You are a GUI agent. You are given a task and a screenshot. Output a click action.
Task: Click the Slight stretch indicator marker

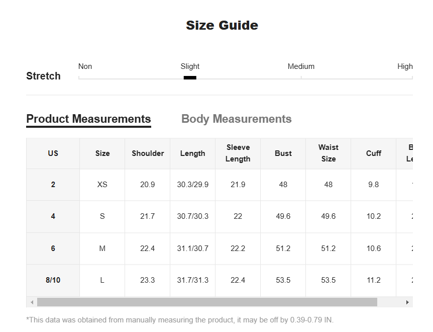click(190, 77)
